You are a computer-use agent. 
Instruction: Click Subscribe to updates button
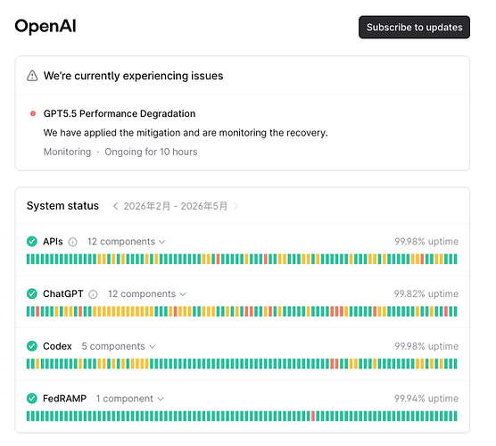(x=414, y=27)
